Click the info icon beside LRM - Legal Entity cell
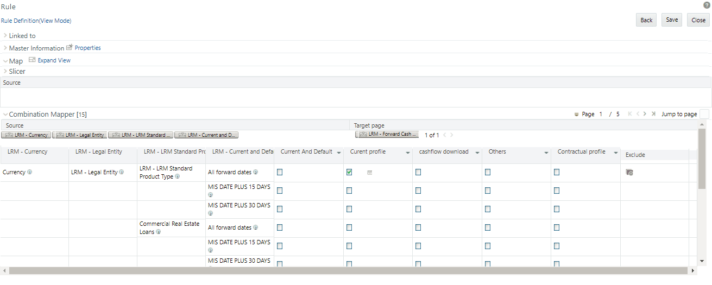This screenshot has width=712, height=285. point(122,172)
